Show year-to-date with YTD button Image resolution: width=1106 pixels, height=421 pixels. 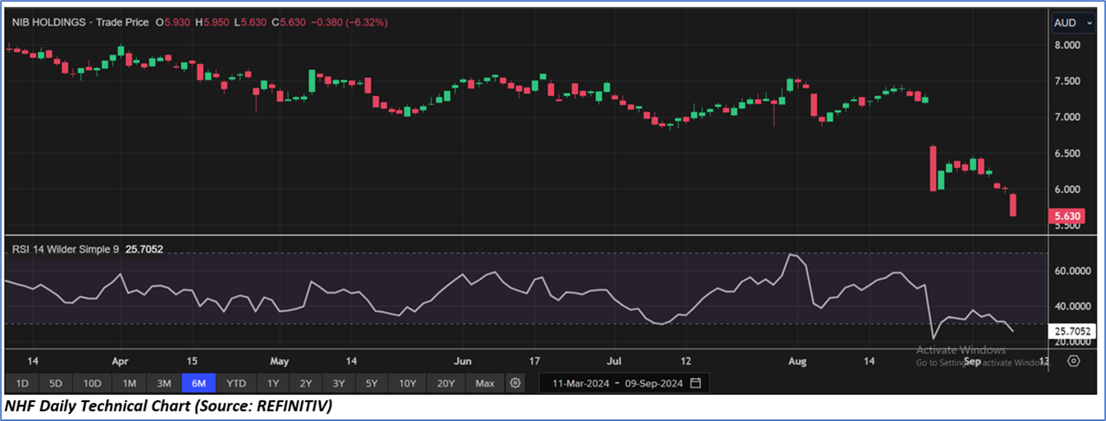click(237, 383)
